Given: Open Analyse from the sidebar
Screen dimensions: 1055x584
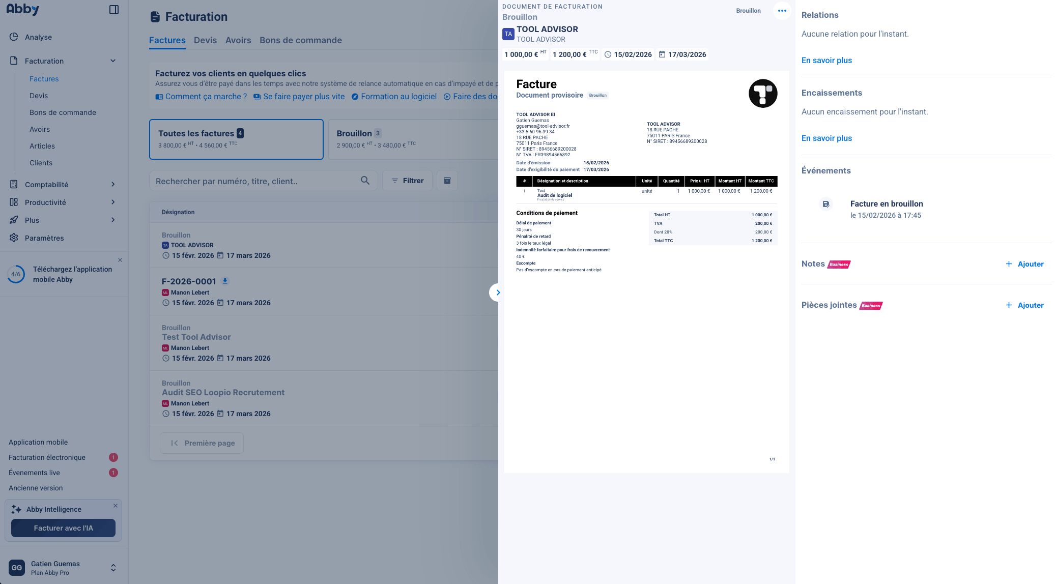Looking at the screenshot, I should (38, 37).
